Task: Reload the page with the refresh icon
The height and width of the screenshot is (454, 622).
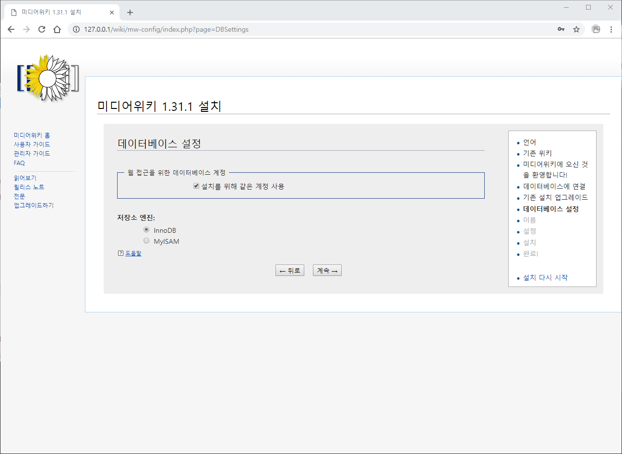Action: (42, 29)
